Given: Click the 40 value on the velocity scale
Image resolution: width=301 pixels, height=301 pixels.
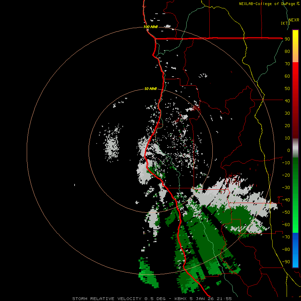Looking at the screenshot, I should click(287, 101).
